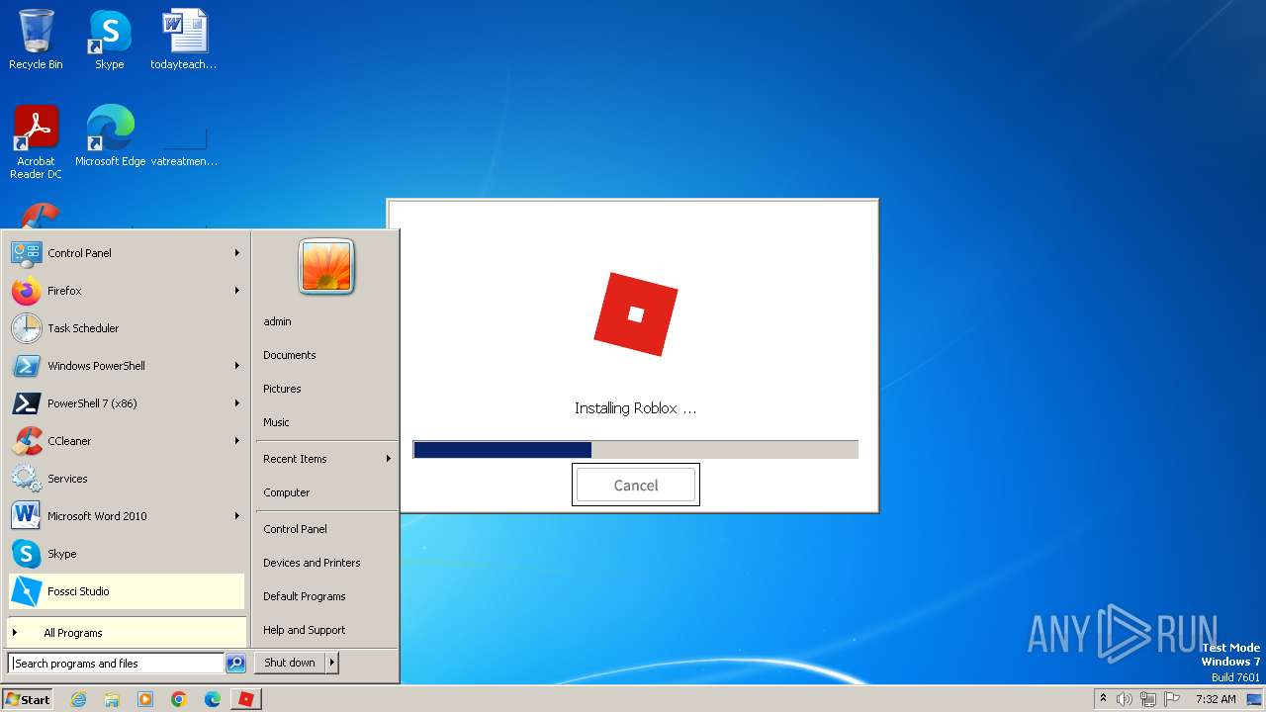1266x712 pixels.
Task: Open All Programs list
Action: coord(127,633)
